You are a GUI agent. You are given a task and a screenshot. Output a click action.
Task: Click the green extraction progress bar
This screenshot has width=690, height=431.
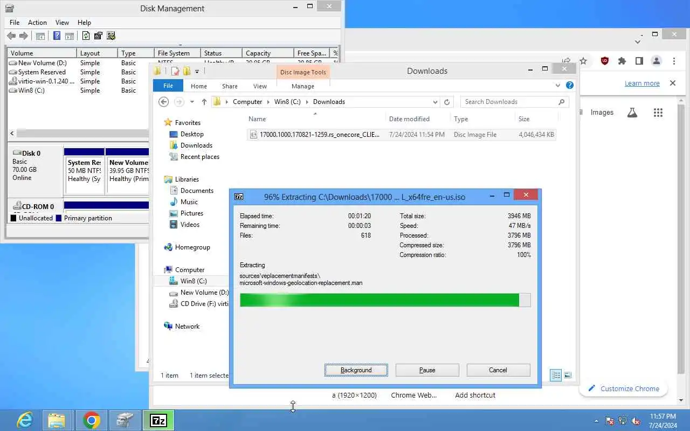coord(385,300)
